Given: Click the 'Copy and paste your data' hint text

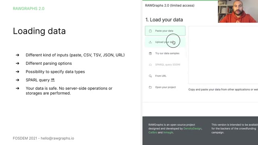Looking at the screenshot, I should pyautogui.click(x=223, y=89).
